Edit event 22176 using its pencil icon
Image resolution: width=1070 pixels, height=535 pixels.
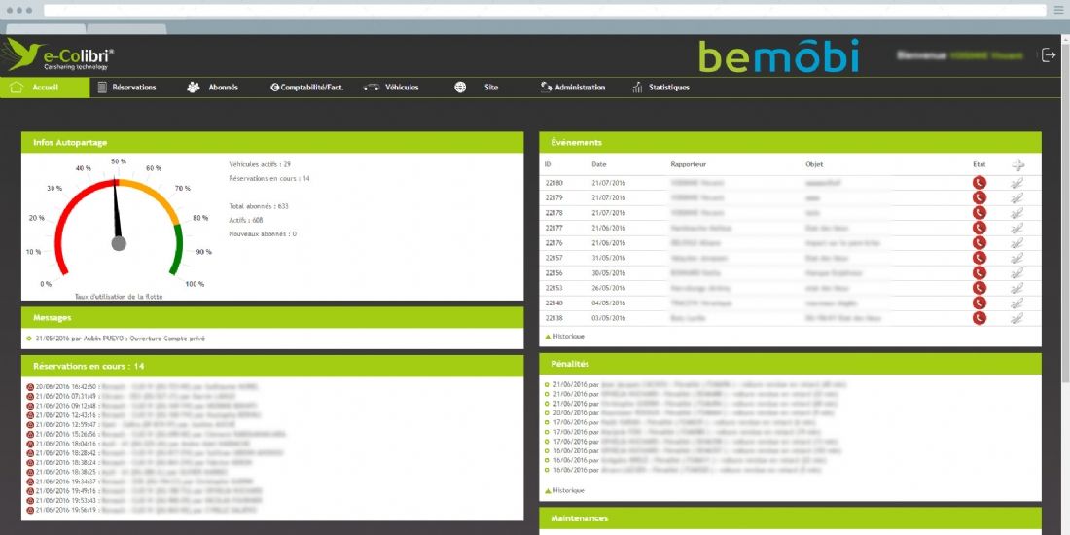[x=1016, y=243]
